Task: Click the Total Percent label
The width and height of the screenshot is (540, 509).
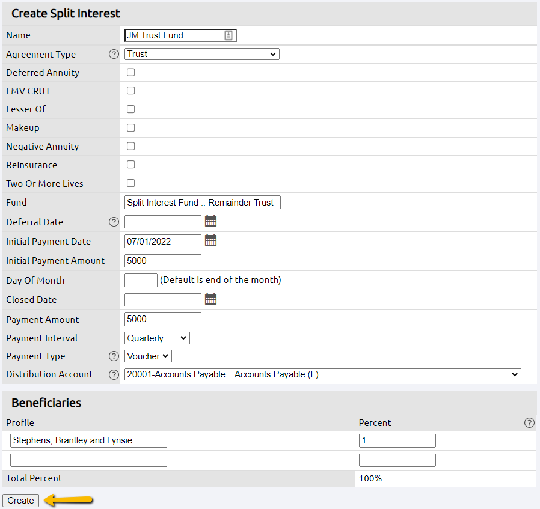Action: tap(34, 478)
